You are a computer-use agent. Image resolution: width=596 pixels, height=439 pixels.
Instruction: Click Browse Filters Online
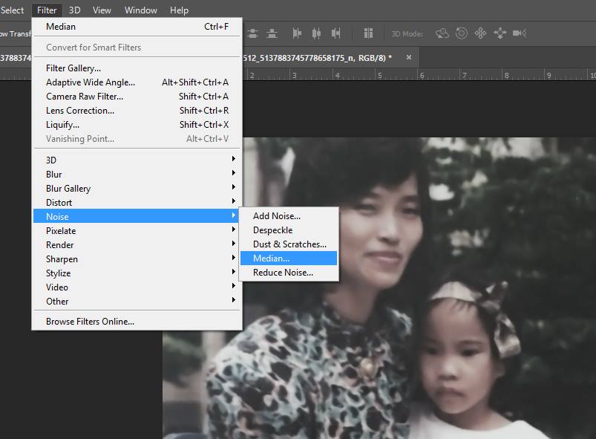pos(90,322)
